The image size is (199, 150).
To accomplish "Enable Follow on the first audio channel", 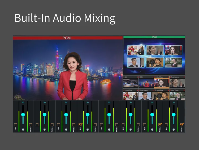I will coord(31,125).
